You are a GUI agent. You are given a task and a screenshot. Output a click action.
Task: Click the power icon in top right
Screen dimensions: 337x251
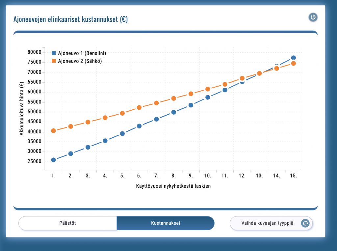point(313,17)
